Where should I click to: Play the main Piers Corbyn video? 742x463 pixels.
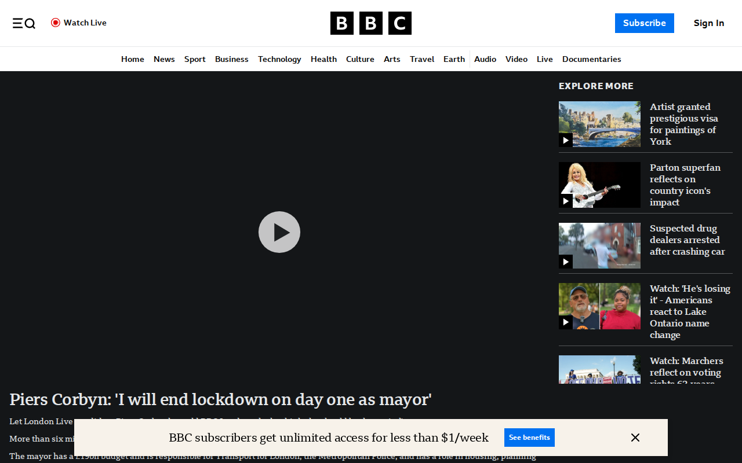pyautogui.click(x=279, y=232)
